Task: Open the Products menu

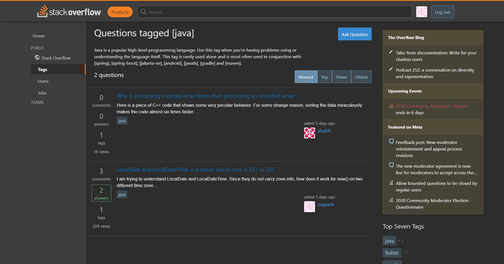Action: (120, 12)
